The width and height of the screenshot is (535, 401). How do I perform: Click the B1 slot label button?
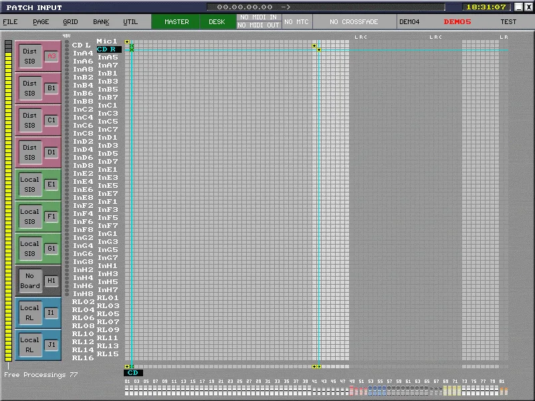(51, 88)
